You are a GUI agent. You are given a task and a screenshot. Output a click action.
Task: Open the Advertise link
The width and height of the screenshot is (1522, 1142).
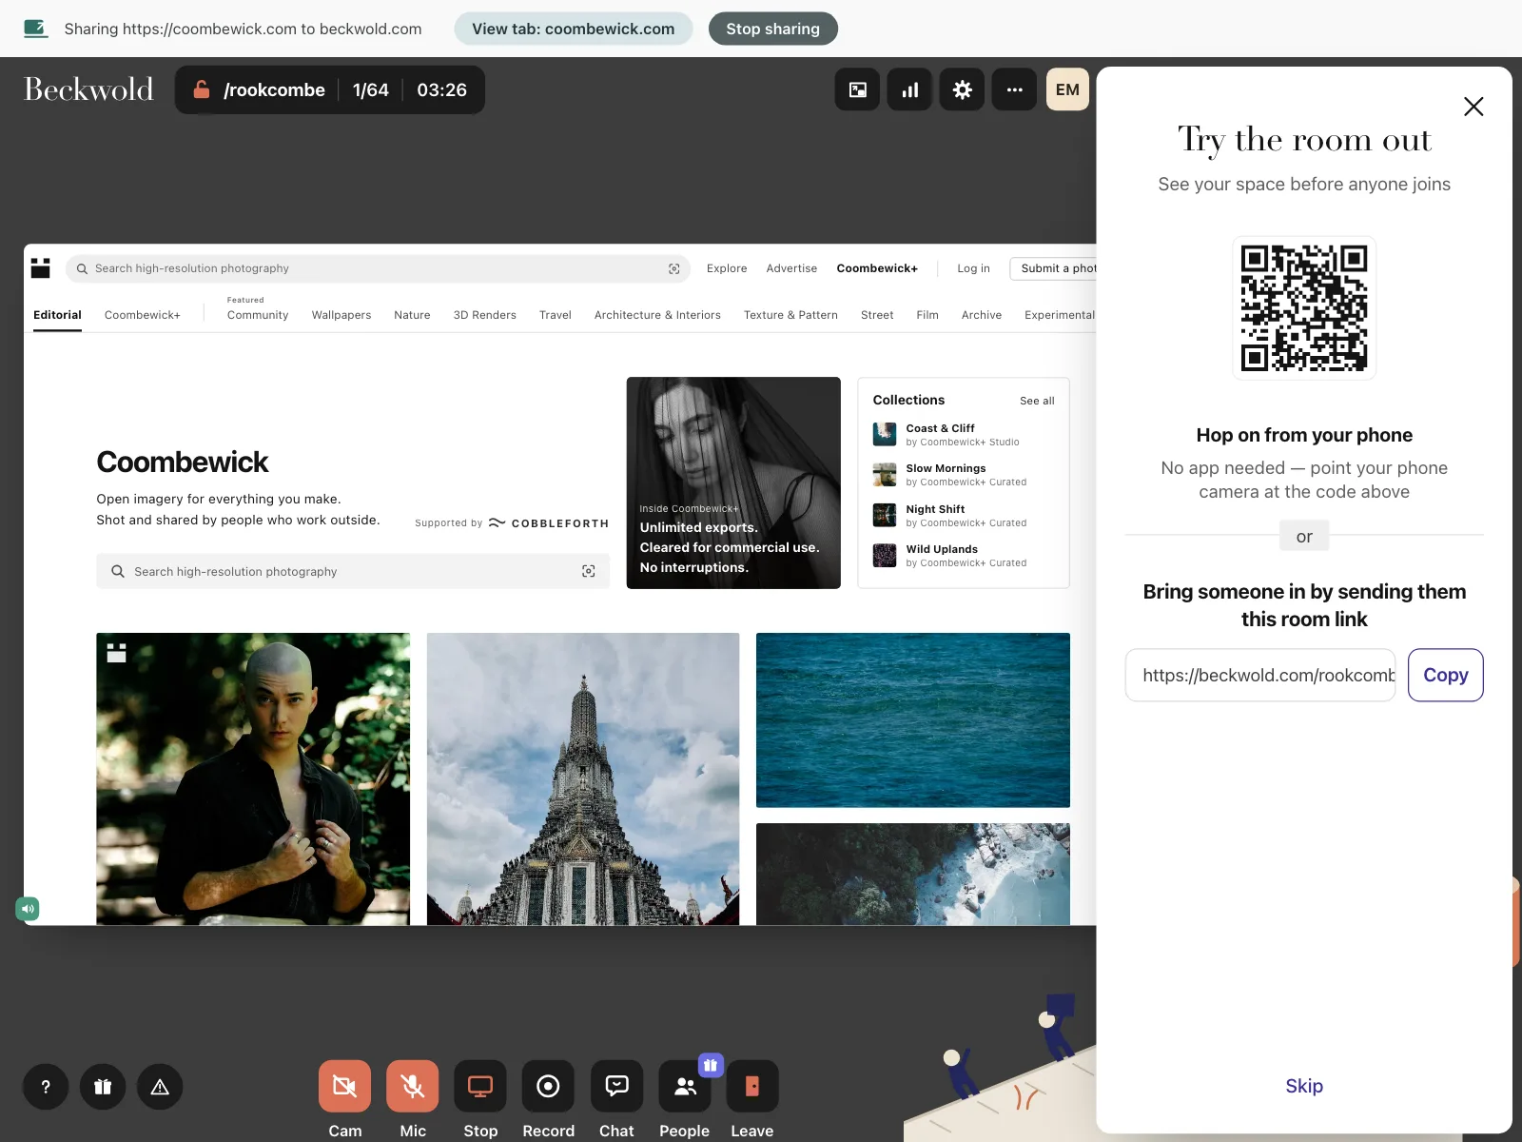[x=791, y=268]
